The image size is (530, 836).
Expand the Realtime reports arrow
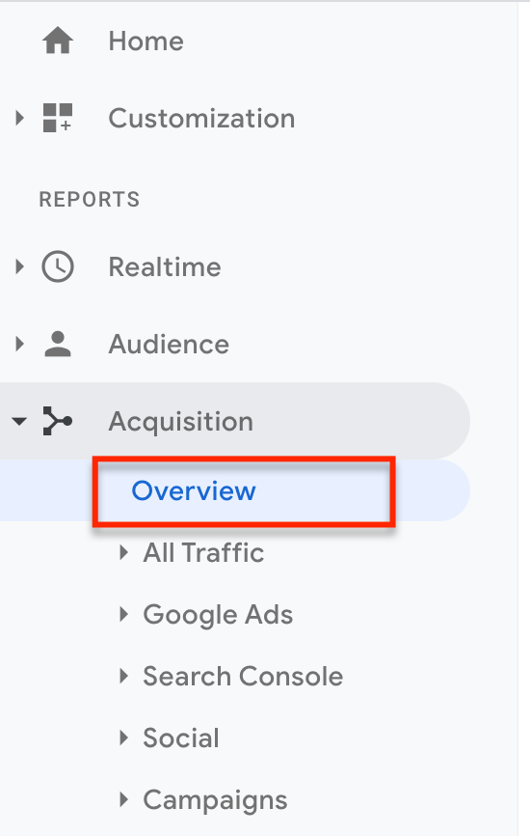pyautogui.click(x=19, y=266)
